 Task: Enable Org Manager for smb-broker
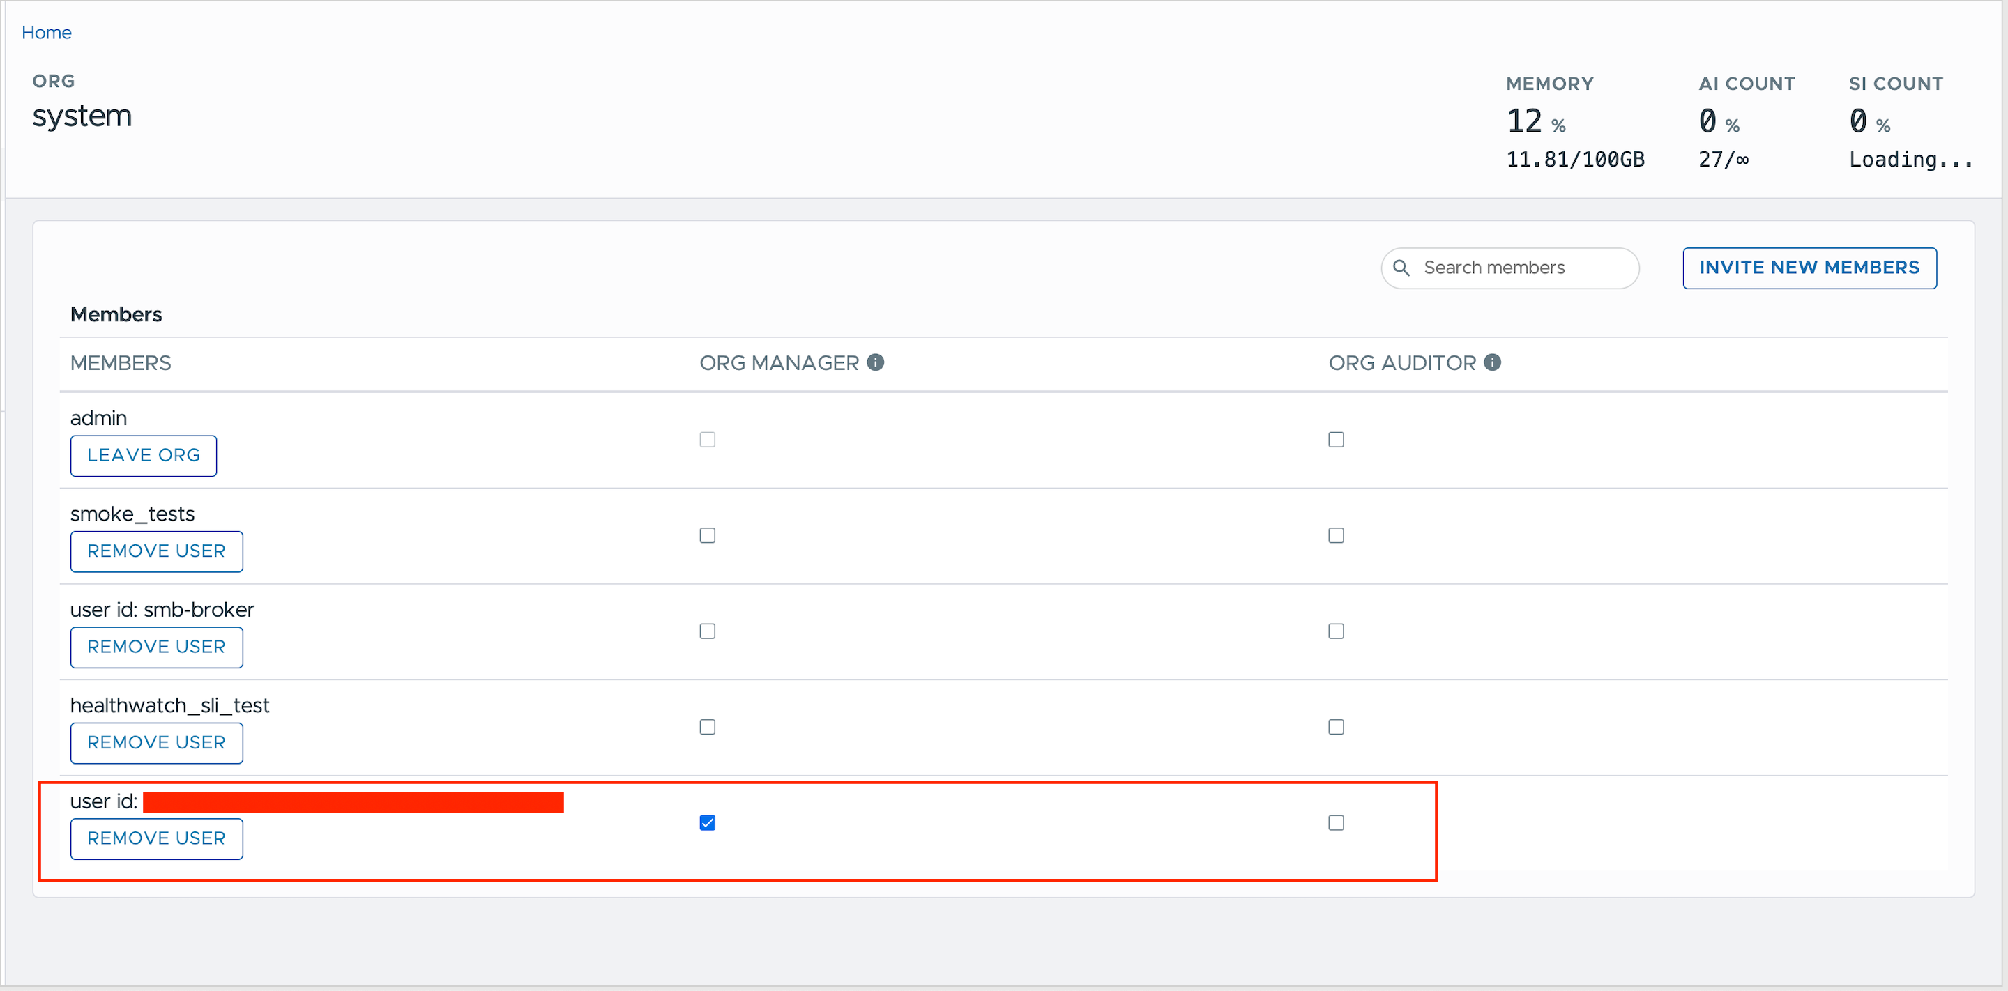[x=707, y=631]
